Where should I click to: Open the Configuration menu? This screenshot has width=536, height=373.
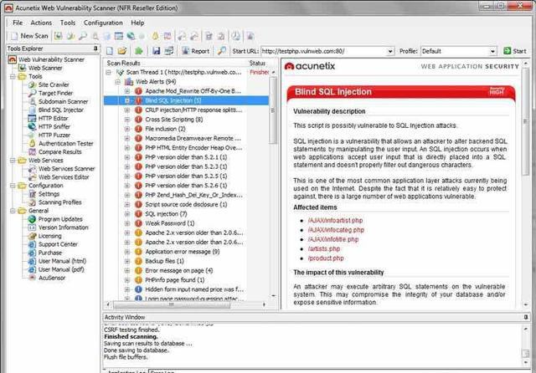click(103, 23)
